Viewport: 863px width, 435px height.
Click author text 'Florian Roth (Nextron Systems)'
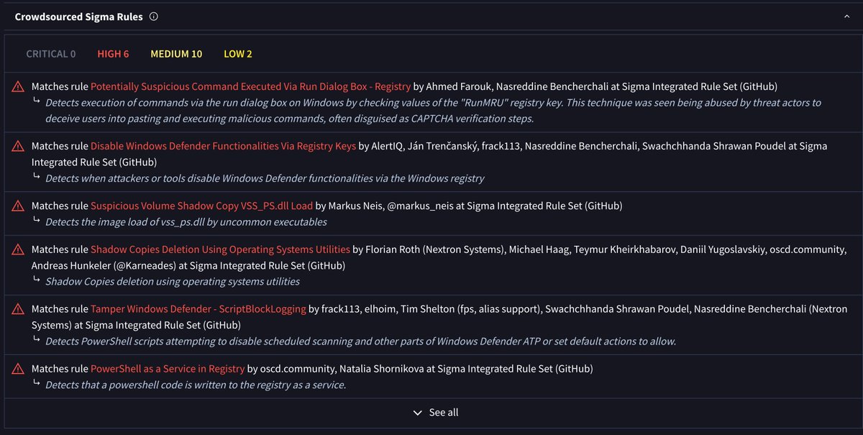coord(434,249)
